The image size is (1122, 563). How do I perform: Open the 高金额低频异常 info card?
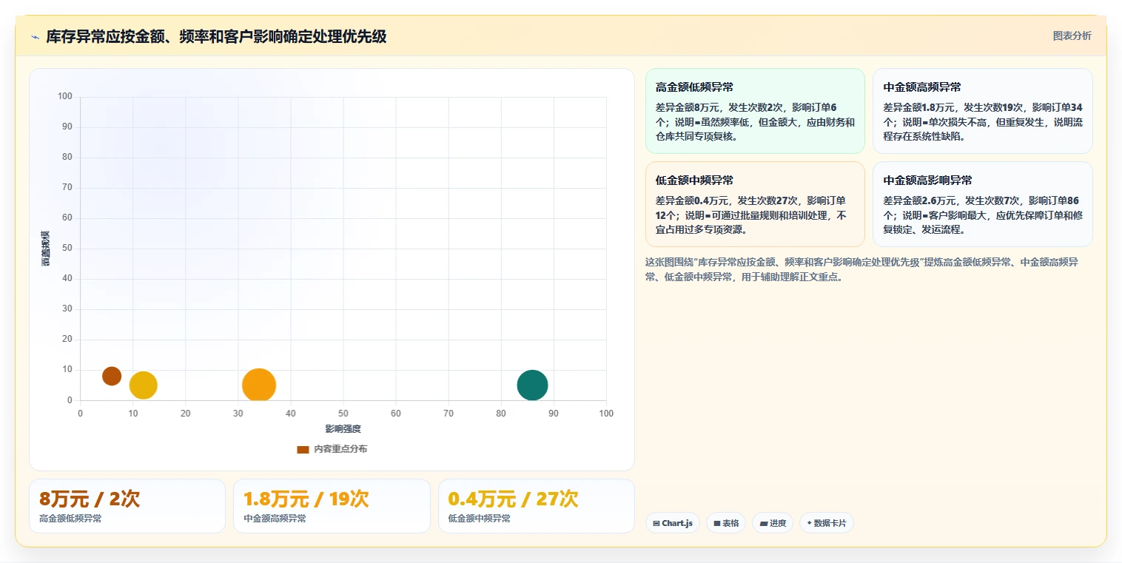[755, 111]
